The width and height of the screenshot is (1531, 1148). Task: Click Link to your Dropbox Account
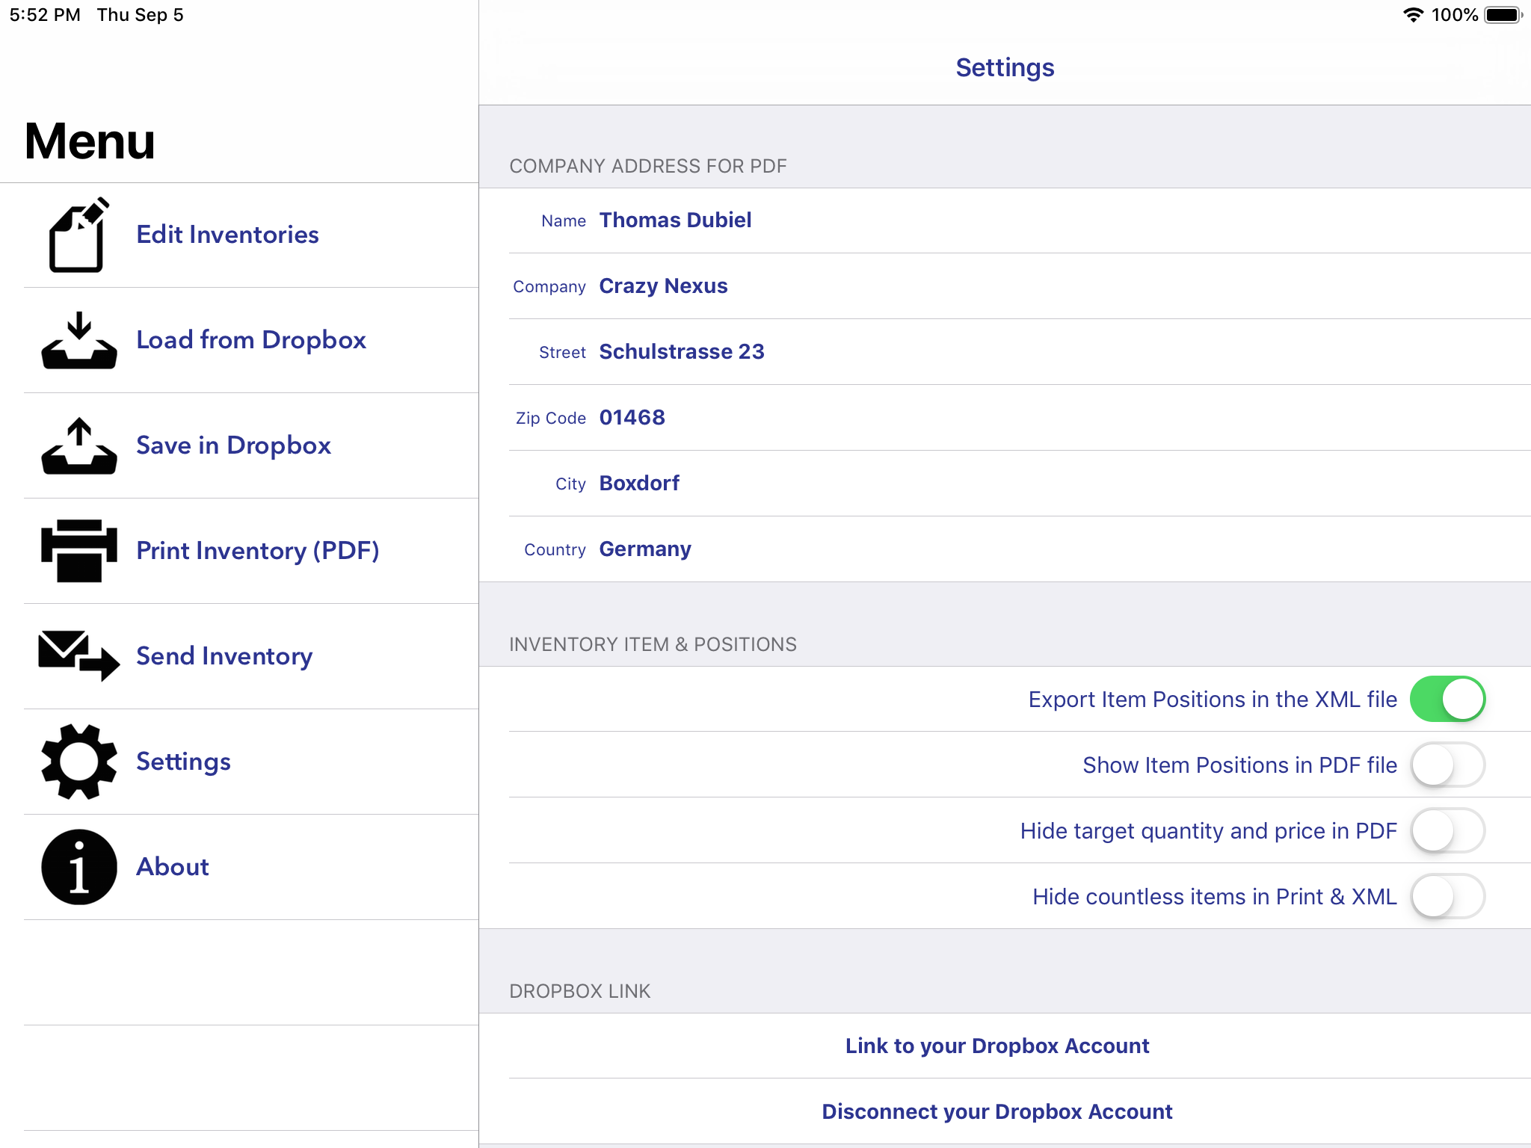click(996, 1046)
